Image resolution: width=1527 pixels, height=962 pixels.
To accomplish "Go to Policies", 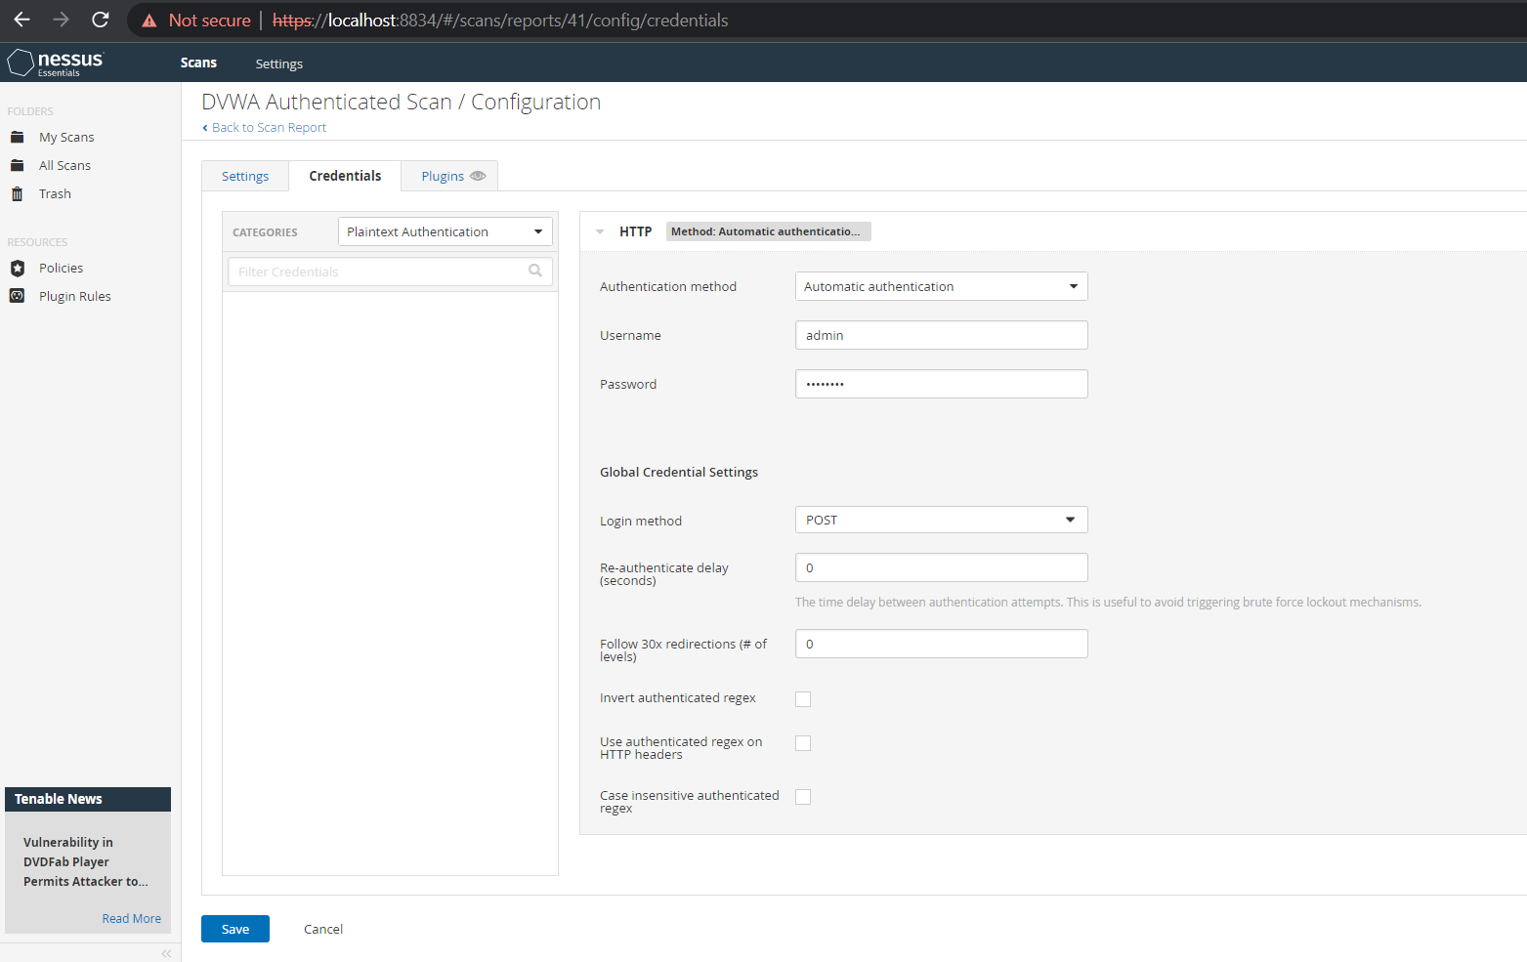I will coord(61,268).
